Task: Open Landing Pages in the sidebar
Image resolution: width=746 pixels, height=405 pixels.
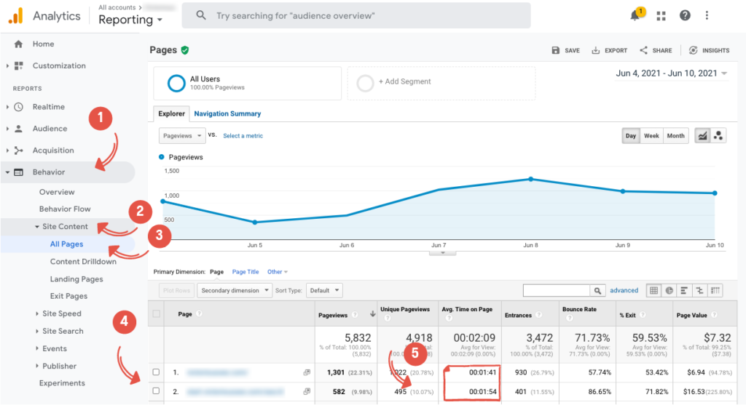Action: 76,279
